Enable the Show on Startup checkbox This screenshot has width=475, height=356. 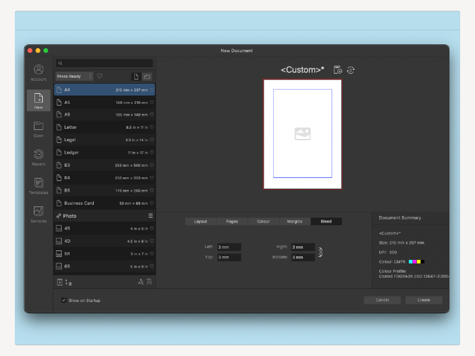pos(64,300)
